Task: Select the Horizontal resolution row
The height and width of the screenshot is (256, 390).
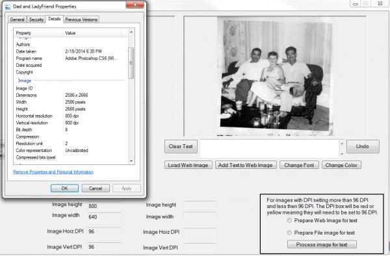Action: point(71,116)
